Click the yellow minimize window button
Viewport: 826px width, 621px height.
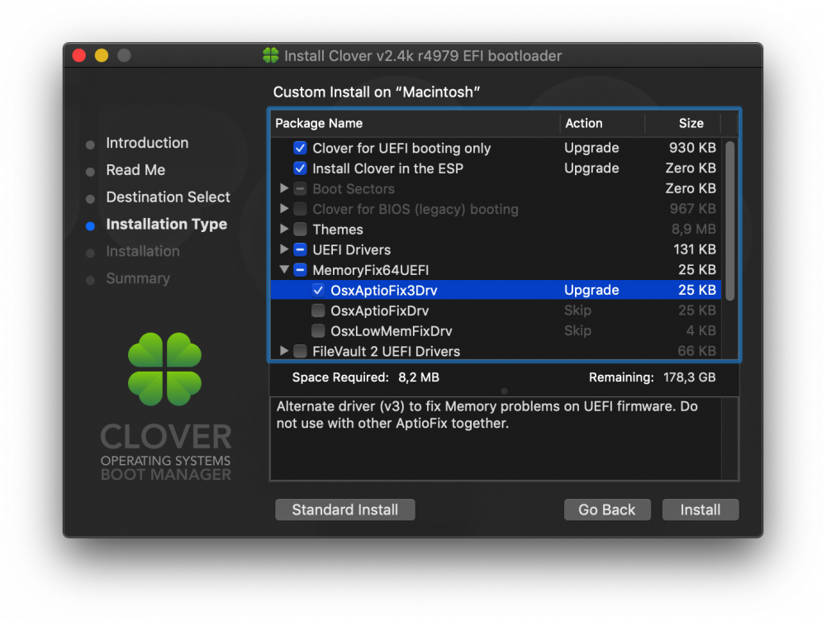tap(102, 55)
